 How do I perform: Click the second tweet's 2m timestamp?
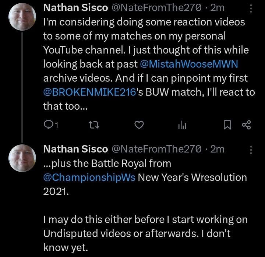(217, 149)
